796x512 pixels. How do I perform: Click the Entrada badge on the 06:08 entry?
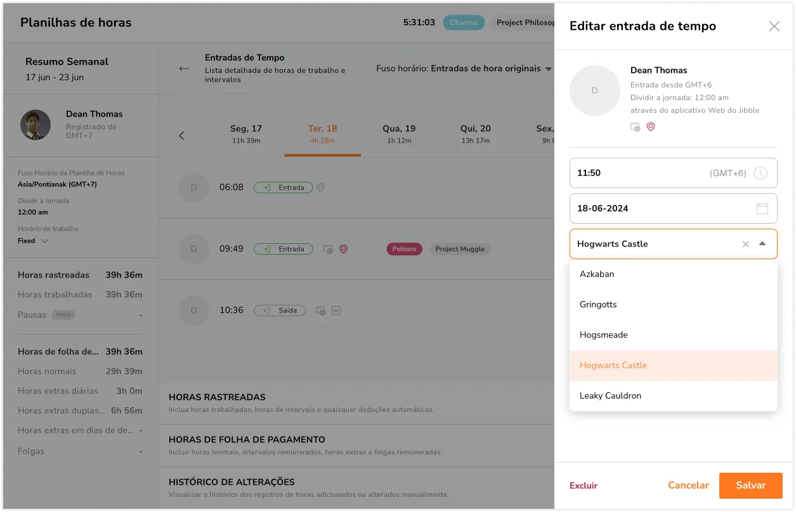click(283, 188)
